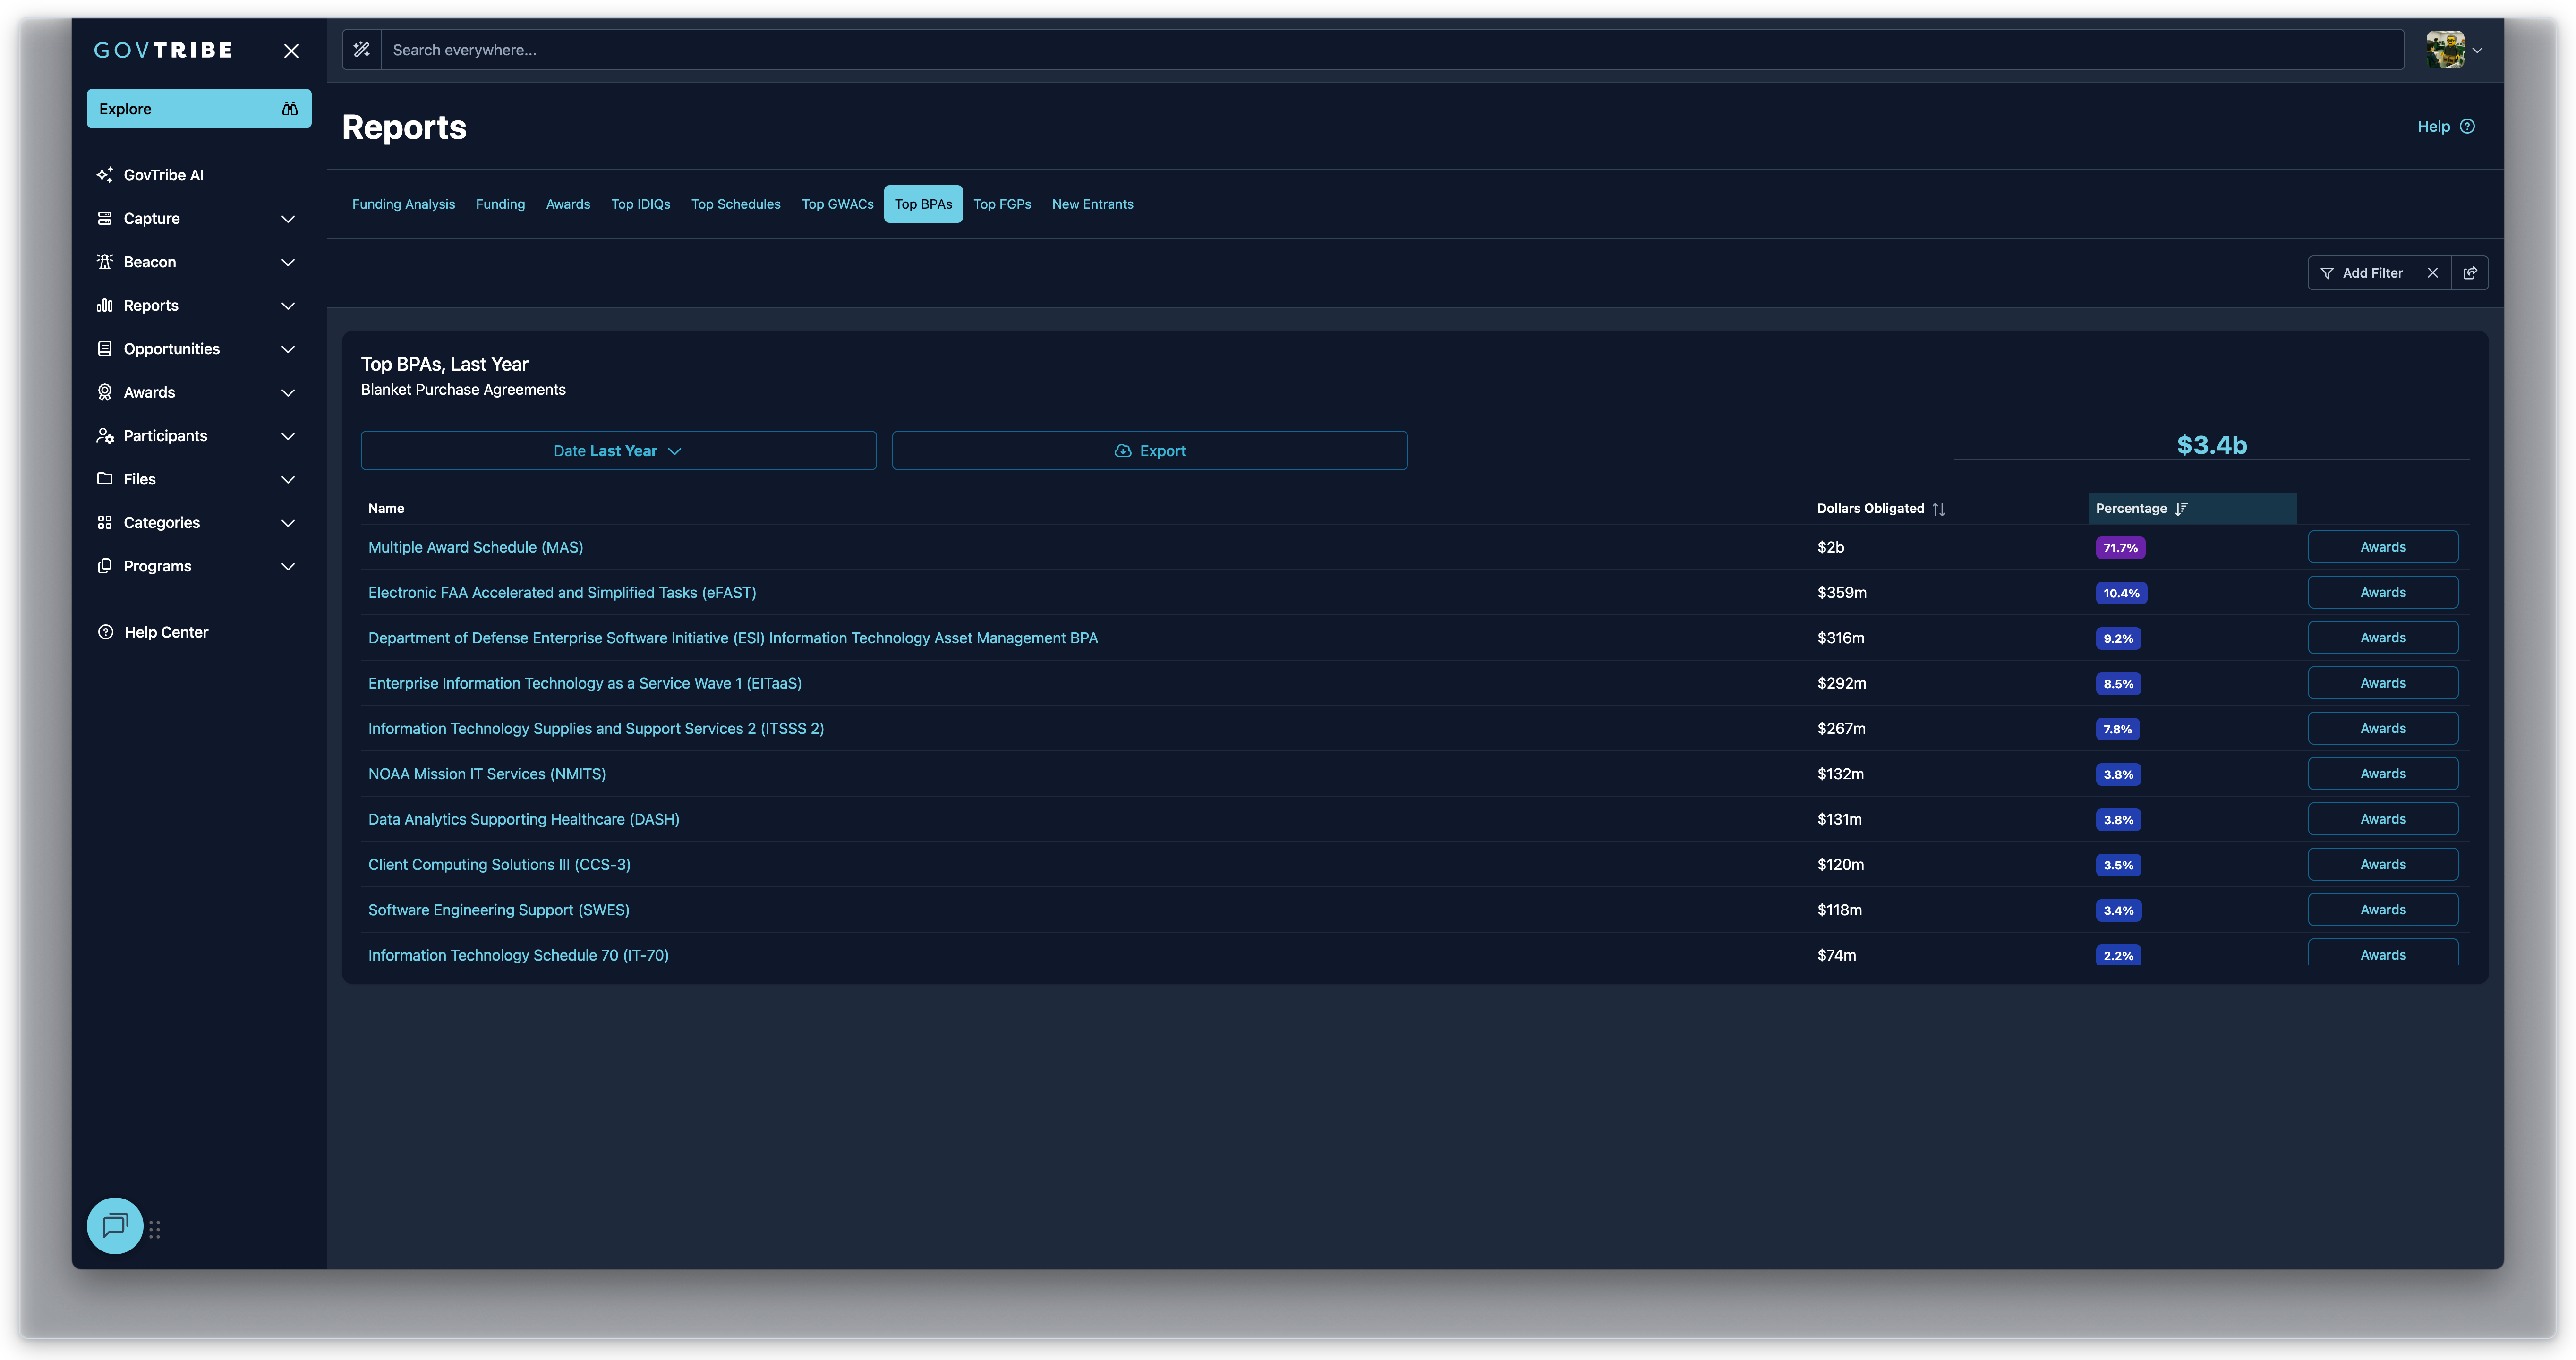The height and width of the screenshot is (1360, 2576).
Task: Click the user profile avatar
Action: coord(2445,50)
